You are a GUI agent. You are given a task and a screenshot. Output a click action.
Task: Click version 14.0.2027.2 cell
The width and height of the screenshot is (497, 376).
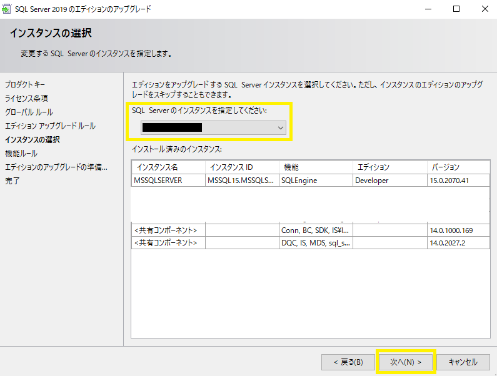click(x=458, y=243)
